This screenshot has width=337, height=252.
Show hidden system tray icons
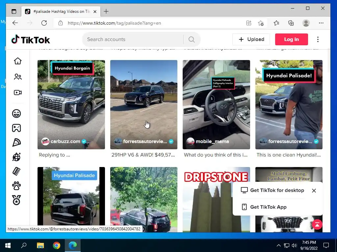click(x=278, y=245)
